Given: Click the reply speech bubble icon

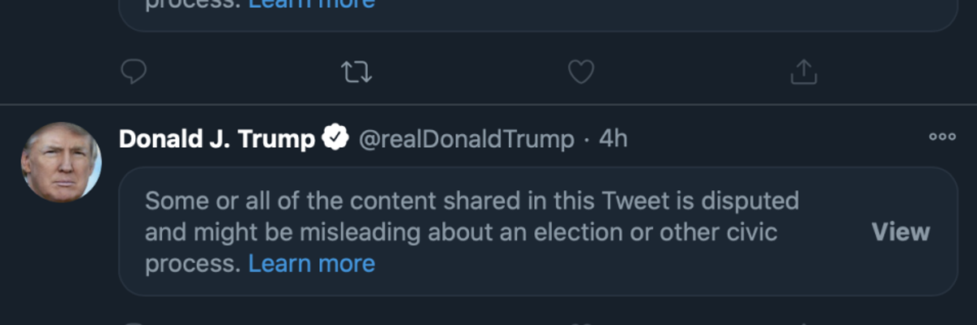Looking at the screenshot, I should tap(134, 73).
